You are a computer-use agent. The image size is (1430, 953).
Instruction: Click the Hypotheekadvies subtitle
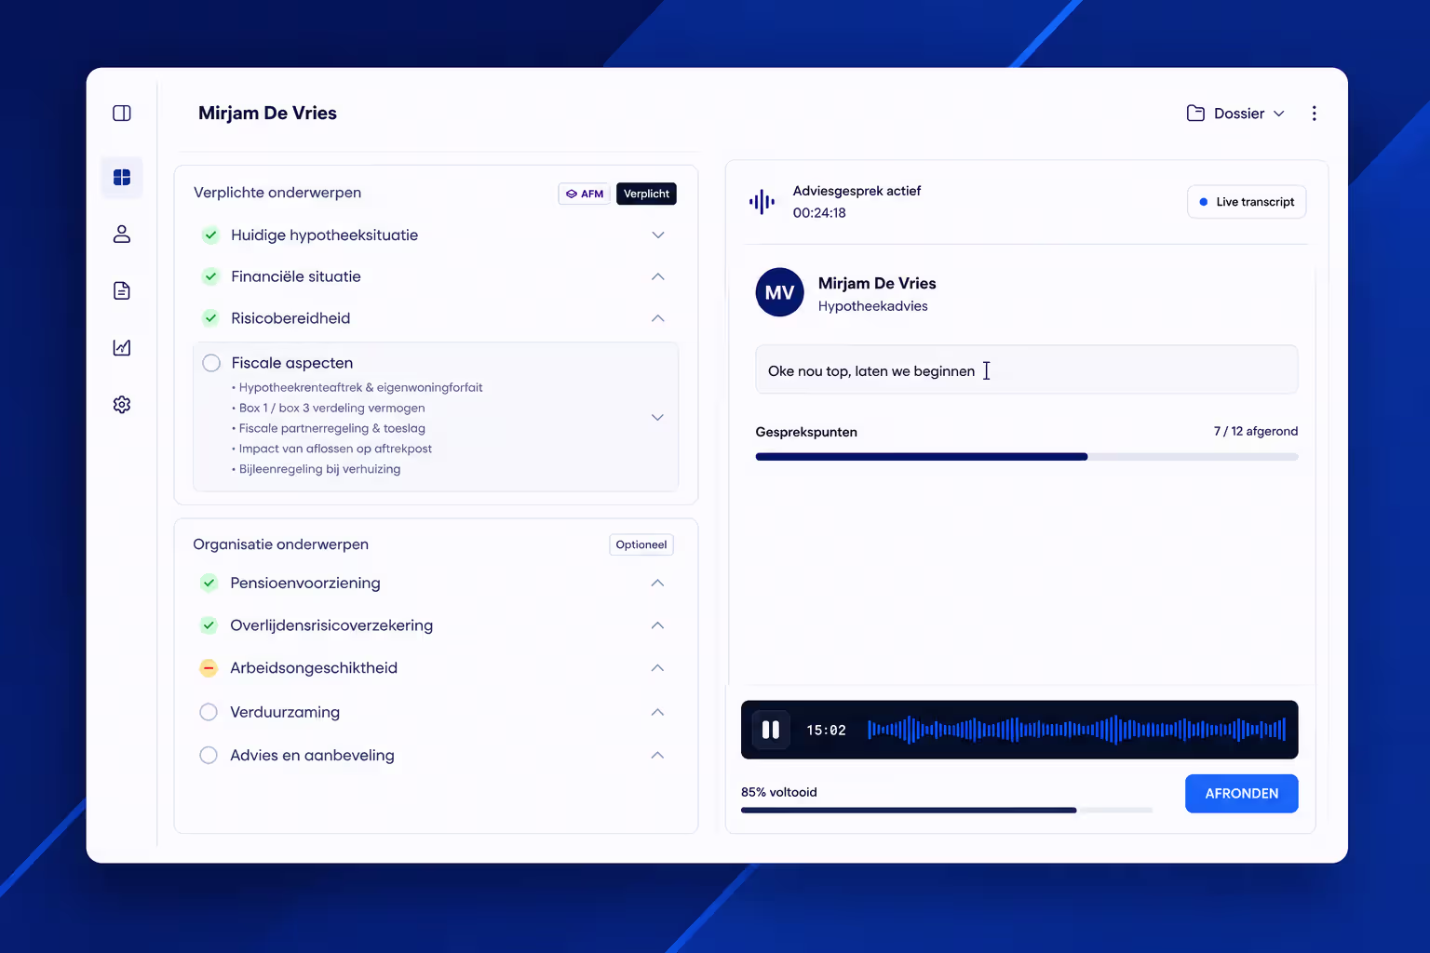tap(873, 306)
